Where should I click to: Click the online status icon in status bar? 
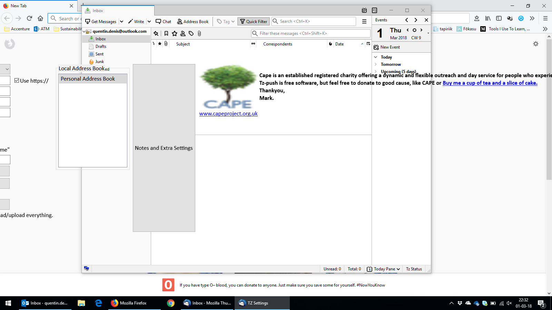click(87, 269)
